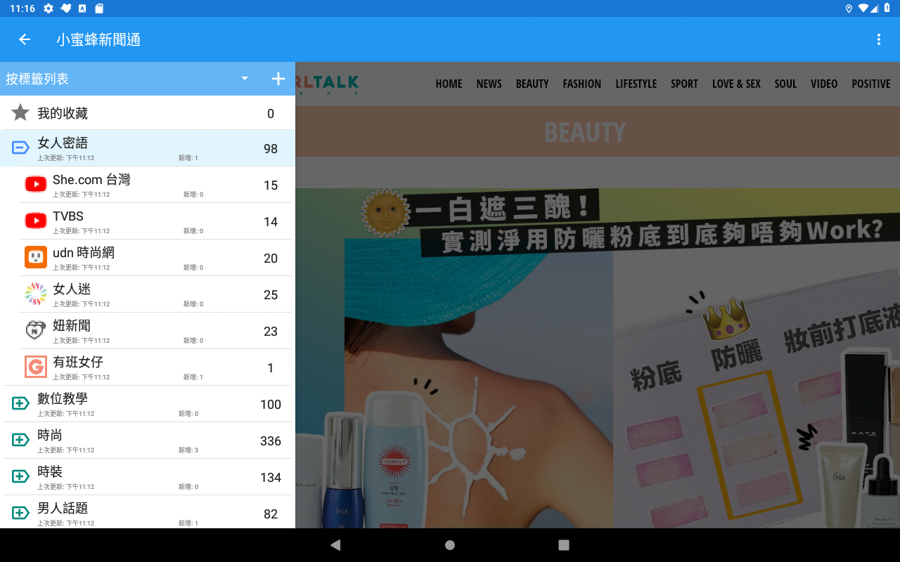Open SOUL nav item

pyautogui.click(x=785, y=84)
